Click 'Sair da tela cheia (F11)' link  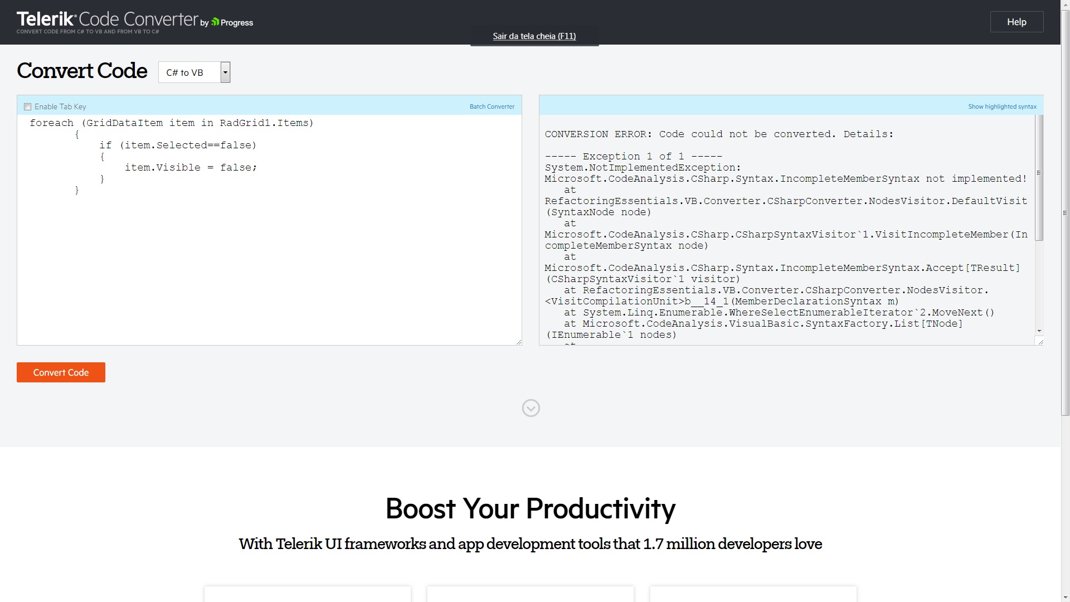534,36
